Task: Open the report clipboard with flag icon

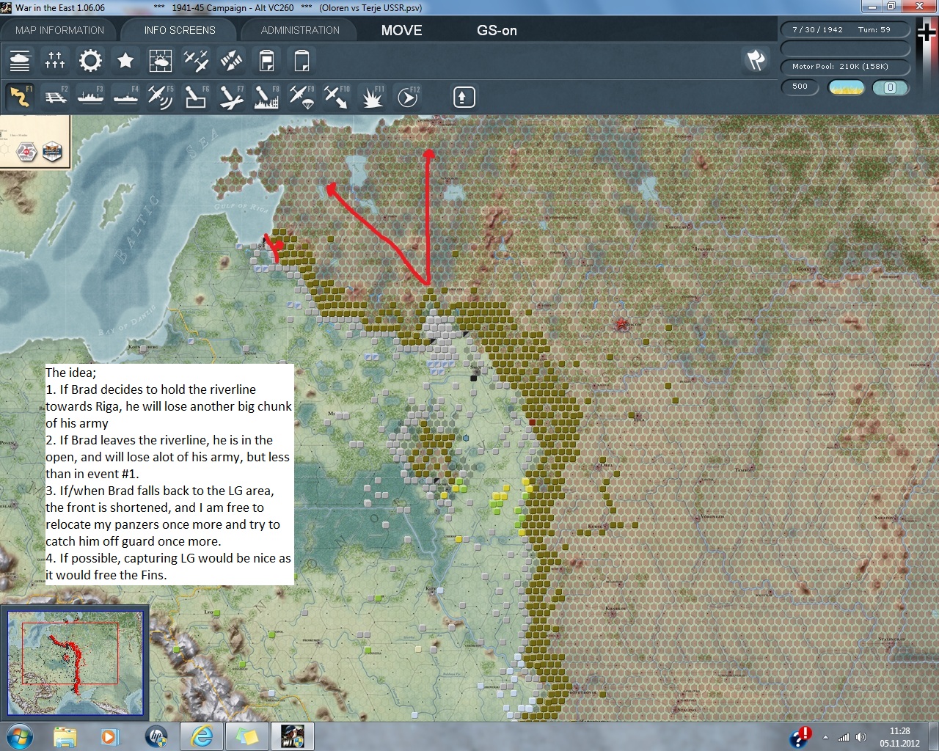Action: [266, 60]
